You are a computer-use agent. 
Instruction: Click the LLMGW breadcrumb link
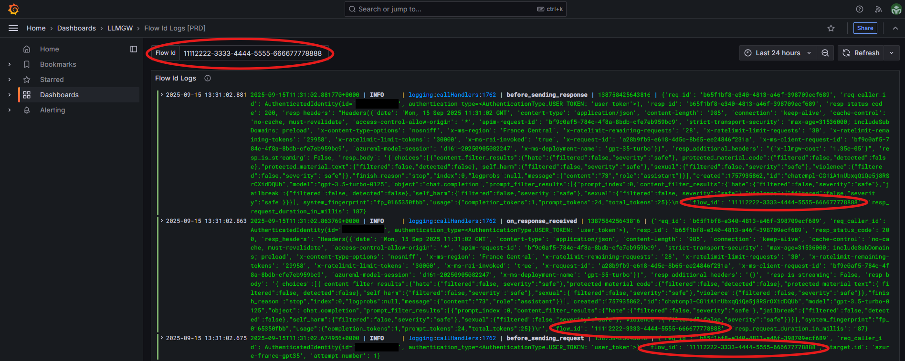(x=120, y=28)
